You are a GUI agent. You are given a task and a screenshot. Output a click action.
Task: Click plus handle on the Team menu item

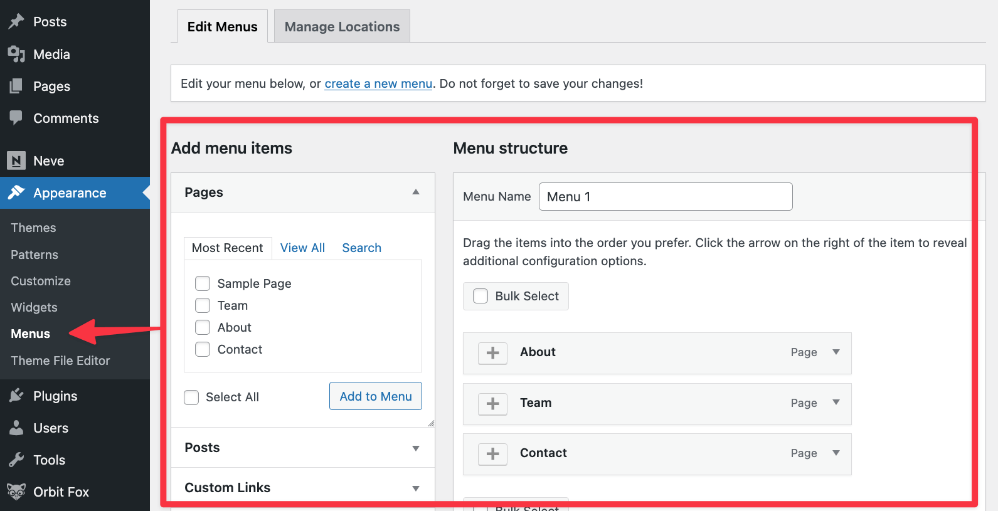(492, 403)
